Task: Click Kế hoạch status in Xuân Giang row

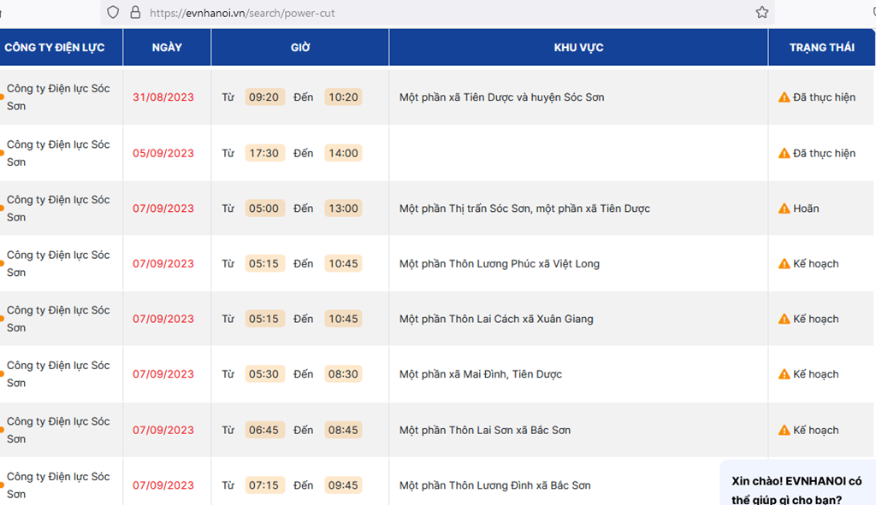Action: (x=815, y=319)
